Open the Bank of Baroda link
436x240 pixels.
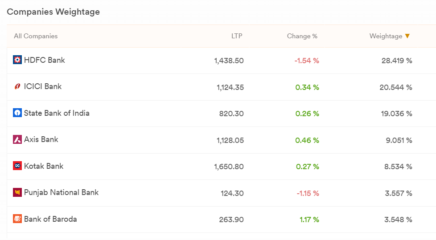(50, 219)
